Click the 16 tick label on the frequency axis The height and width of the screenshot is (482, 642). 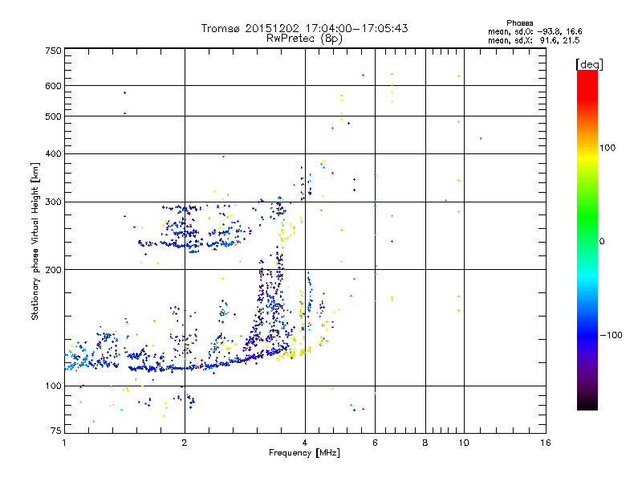[x=545, y=443]
